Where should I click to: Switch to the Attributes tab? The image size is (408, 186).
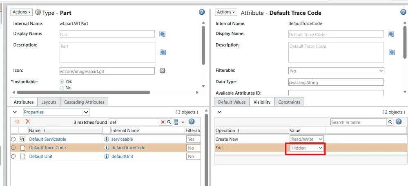tap(24, 102)
